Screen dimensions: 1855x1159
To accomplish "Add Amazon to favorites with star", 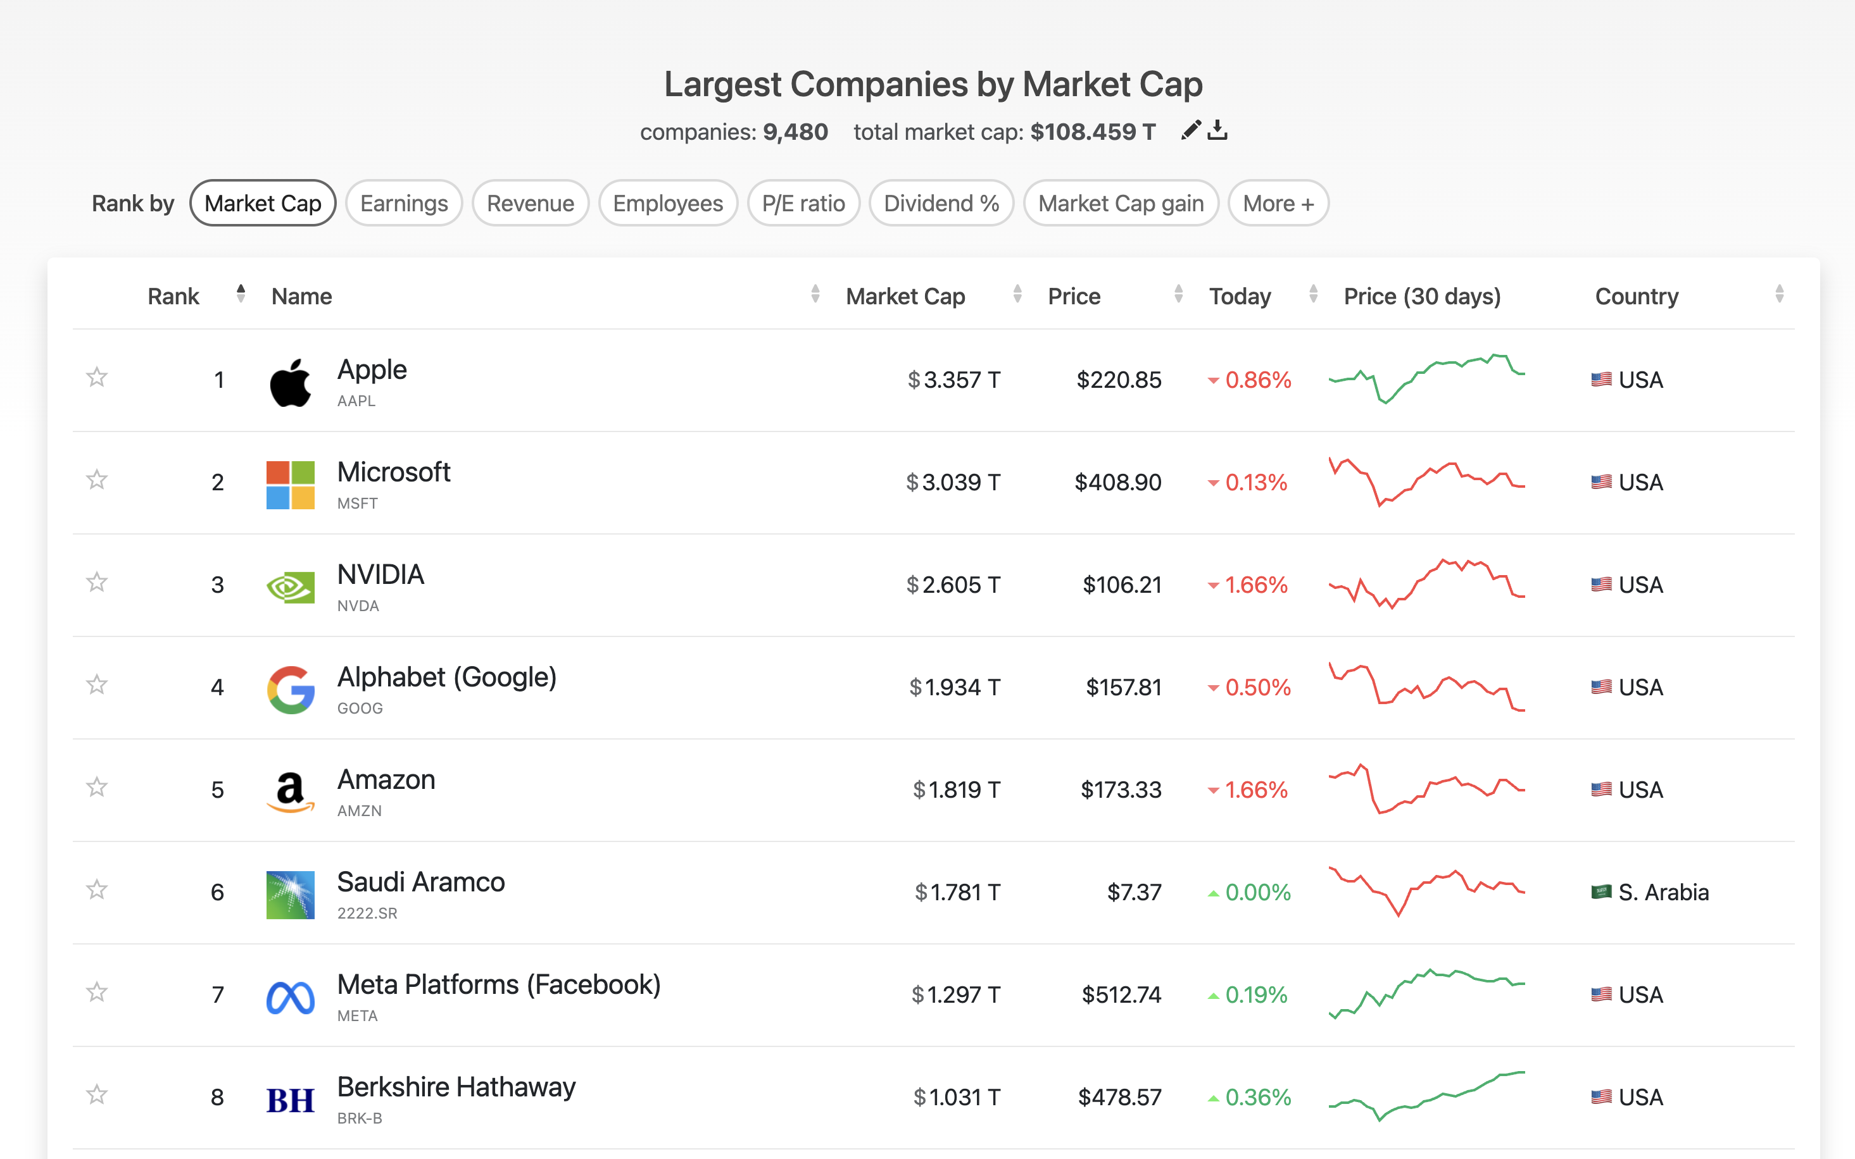I will 97,787.
